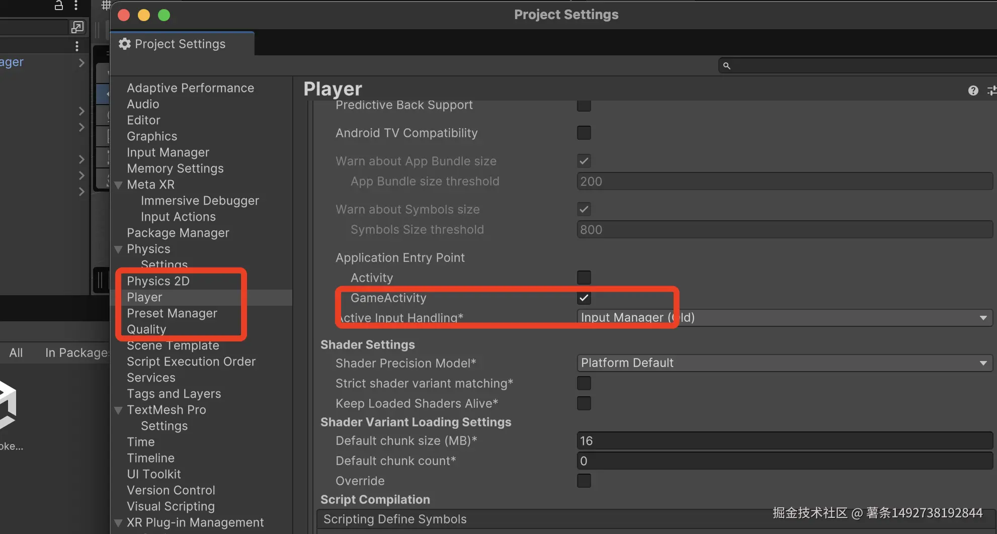Open Immersive Debugger under Meta XR
The image size is (997, 534).
tap(200, 201)
